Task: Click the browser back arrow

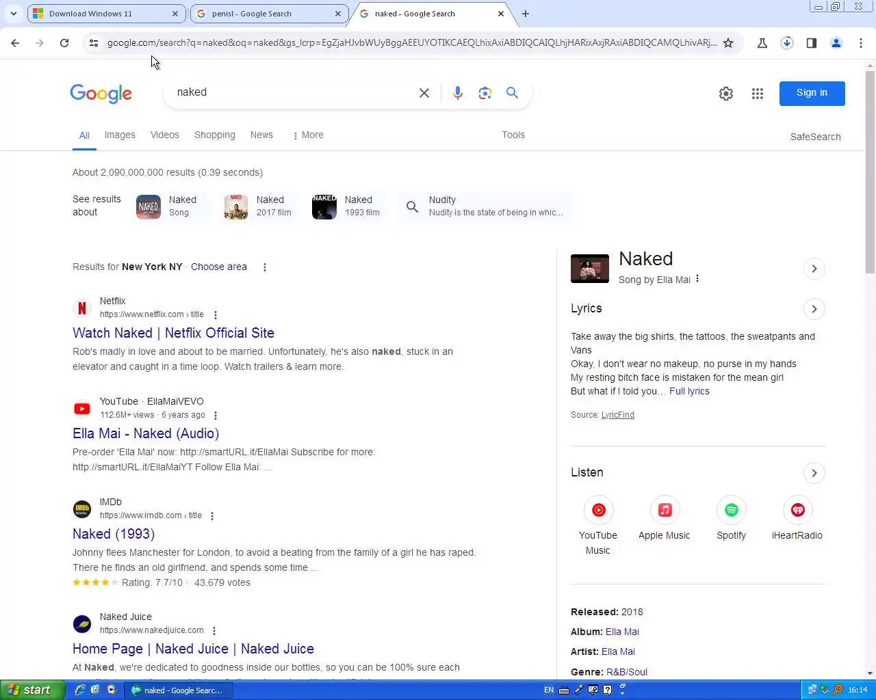Action: pos(15,43)
